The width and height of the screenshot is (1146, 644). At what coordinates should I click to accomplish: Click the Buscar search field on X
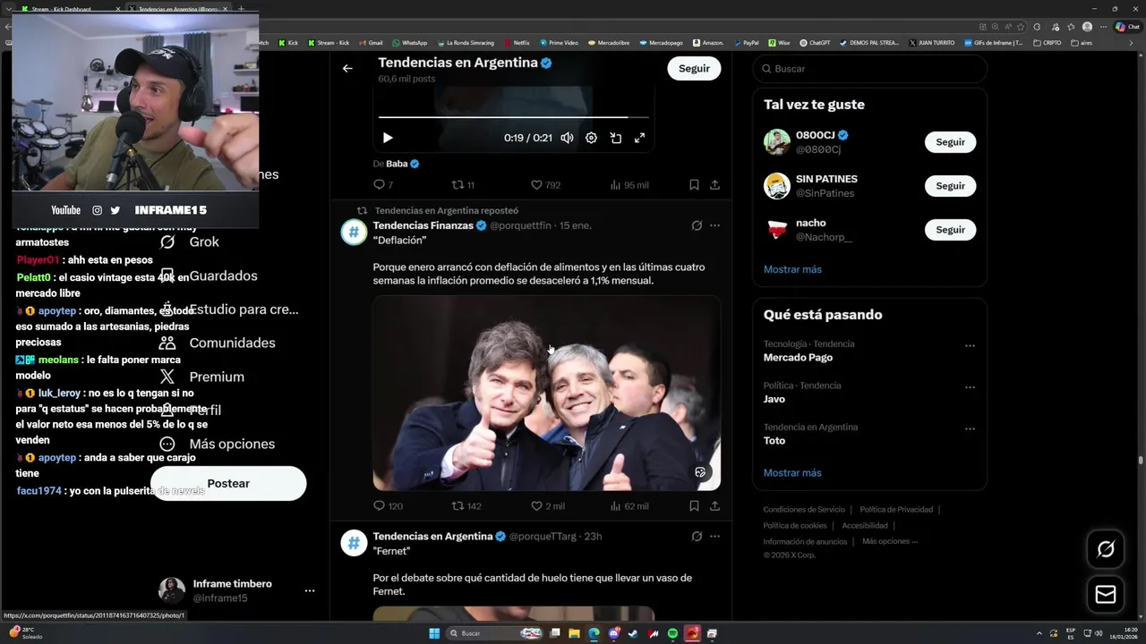(869, 69)
